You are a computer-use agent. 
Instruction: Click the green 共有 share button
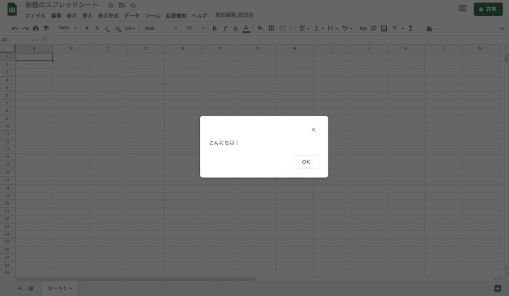click(488, 9)
